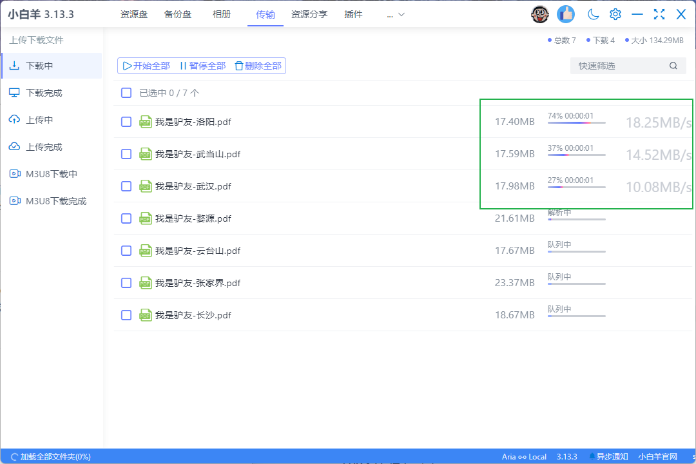Image resolution: width=696 pixels, height=464 pixels.
Task: Toggle dark mode moon icon
Action: (x=594, y=14)
